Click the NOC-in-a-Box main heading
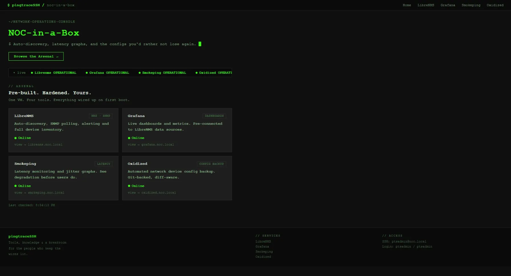 pos(44,33)
